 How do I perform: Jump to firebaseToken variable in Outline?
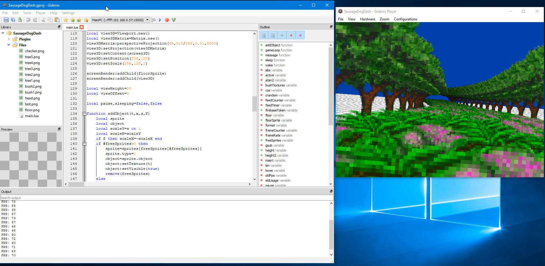[281, 110]
